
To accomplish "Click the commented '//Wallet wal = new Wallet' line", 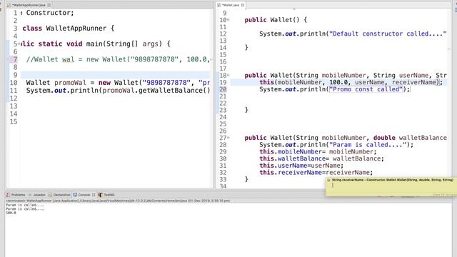I will 118,59.
